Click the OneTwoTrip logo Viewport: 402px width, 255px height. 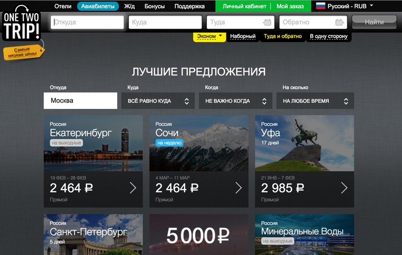point(22,24)
